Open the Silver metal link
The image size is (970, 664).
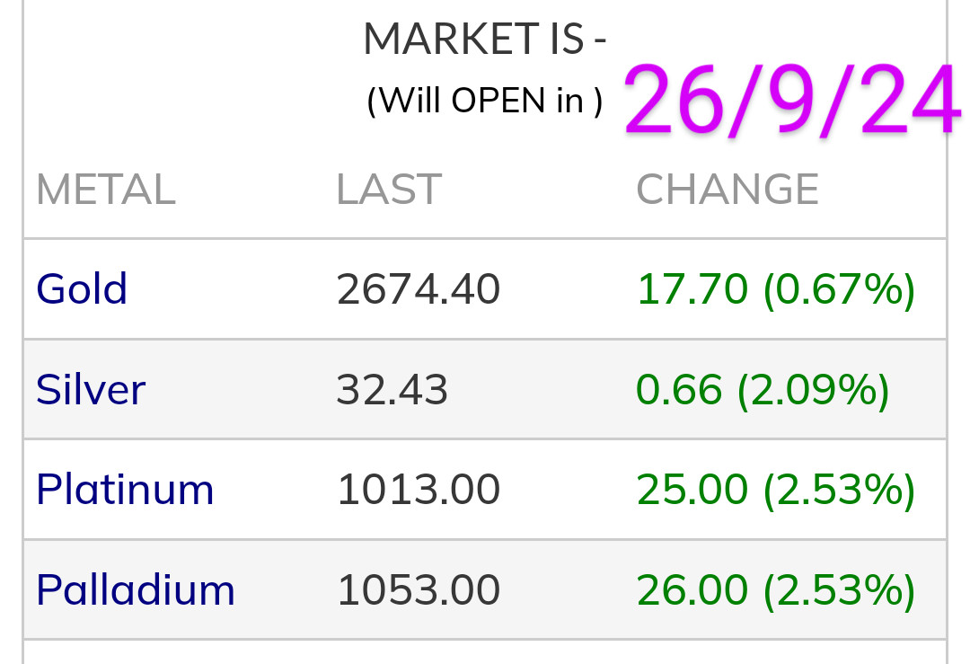(91, 390)
